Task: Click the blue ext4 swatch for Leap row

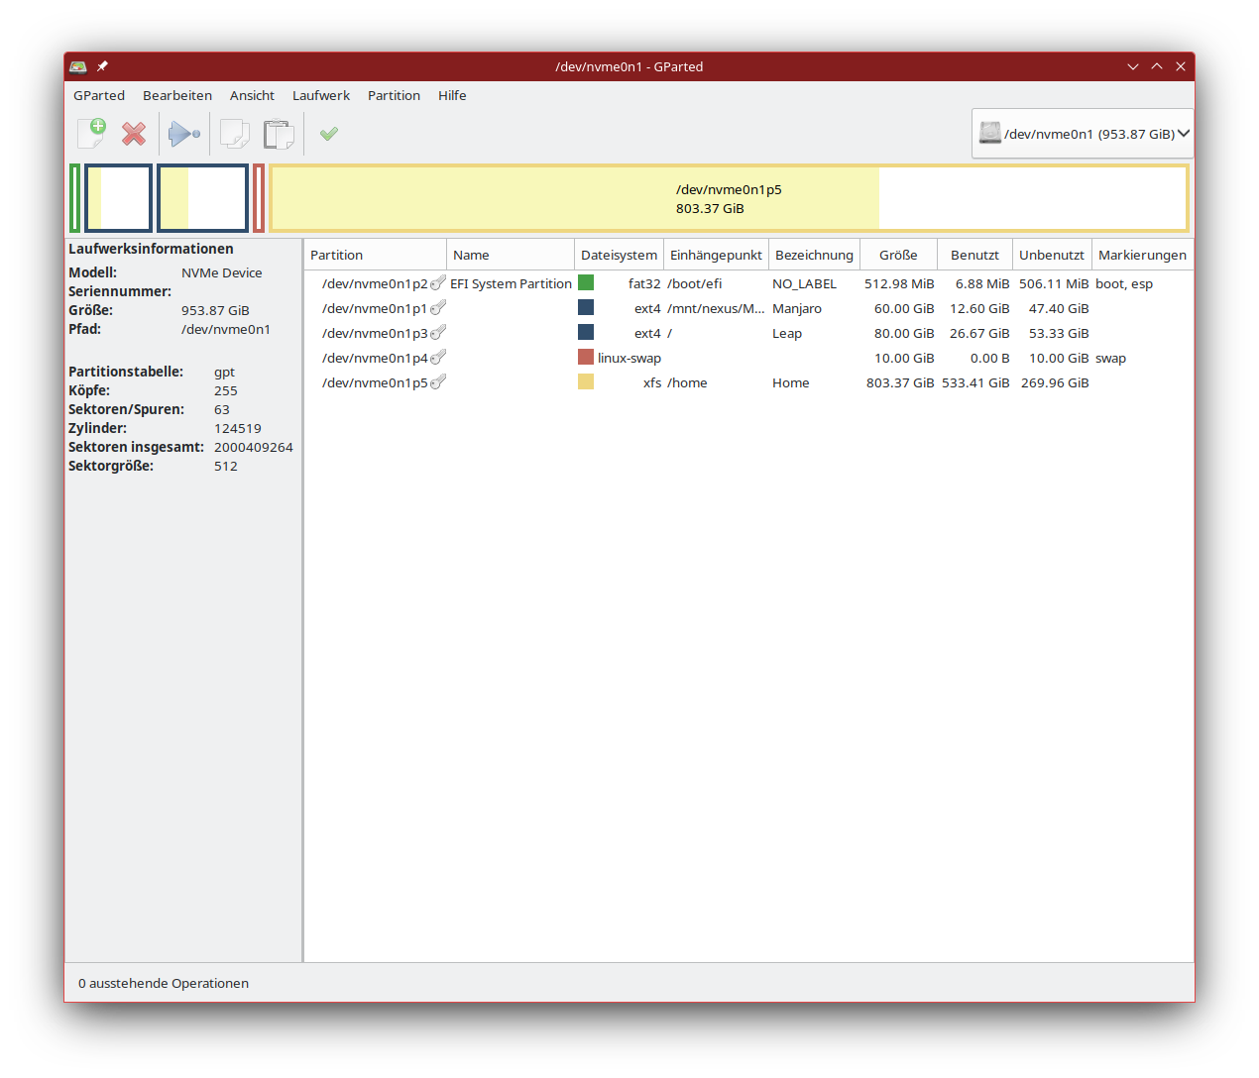Action: coord(586,333)
